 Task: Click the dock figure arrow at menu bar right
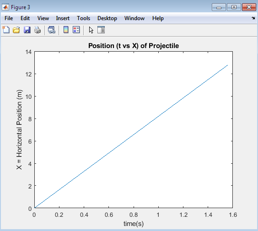253,18
